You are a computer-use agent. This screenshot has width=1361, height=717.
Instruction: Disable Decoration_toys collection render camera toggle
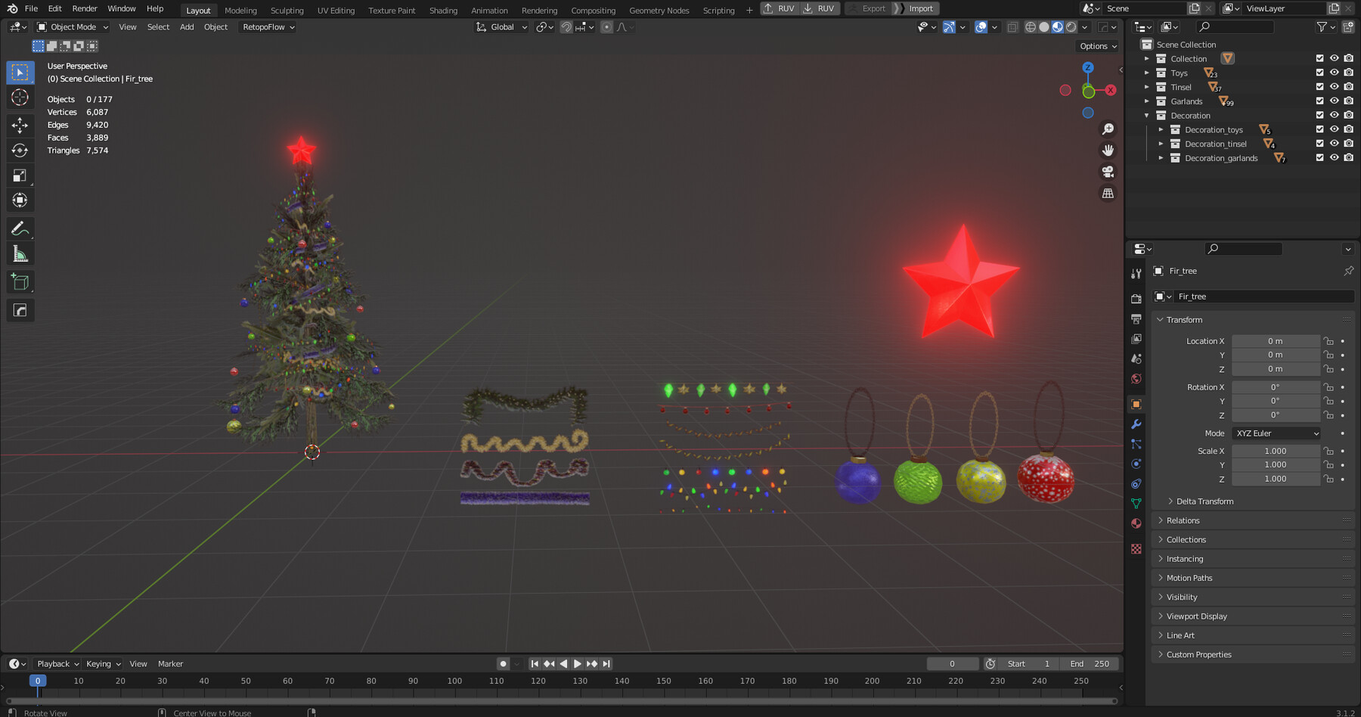[1349, 129]
